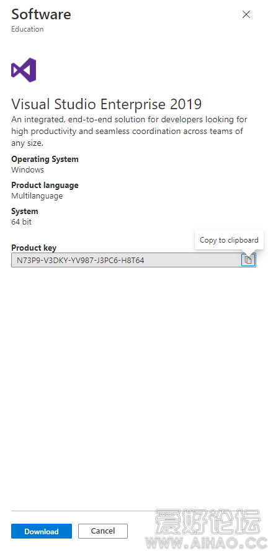Click the 'Product key' label

point(33,248)
